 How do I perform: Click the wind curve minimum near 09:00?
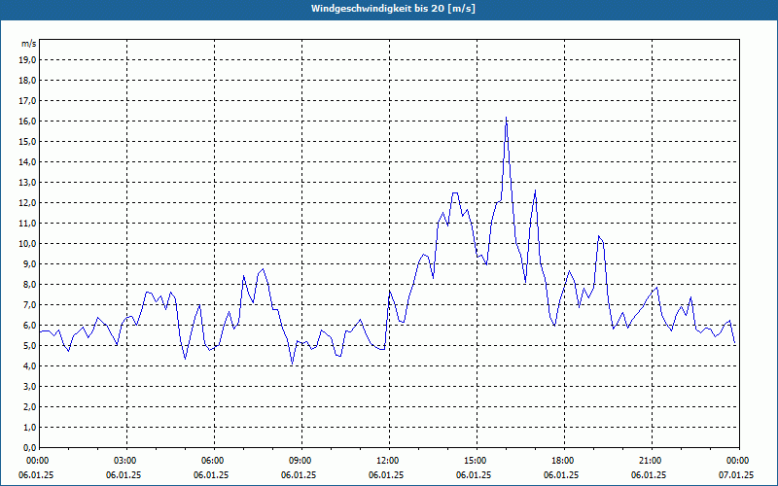pos(293,364)
